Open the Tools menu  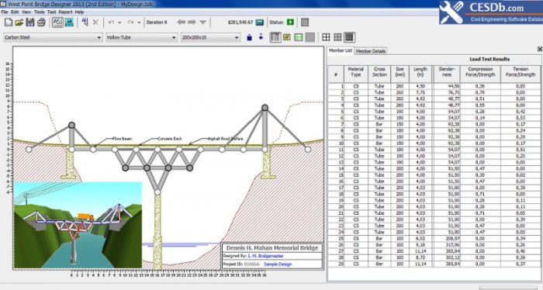pyautogui.click(x=39, y=12)
